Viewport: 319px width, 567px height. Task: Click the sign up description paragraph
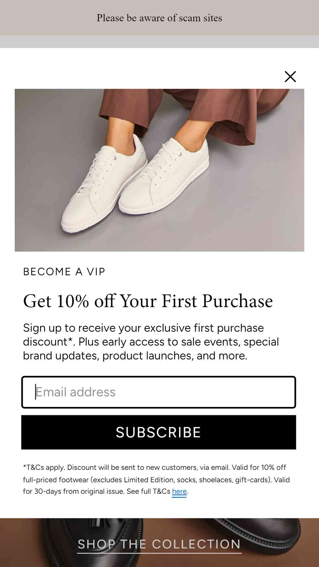(151, 342)
